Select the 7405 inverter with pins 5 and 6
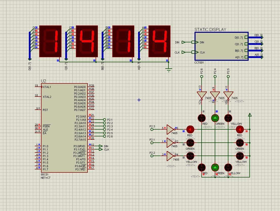This screenshot has width=280, height=211. click(x=170, y=129)
